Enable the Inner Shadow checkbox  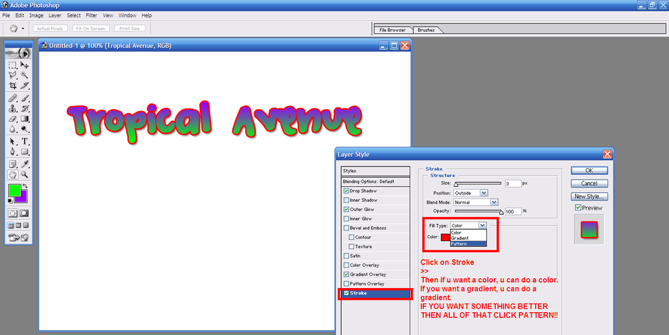click(x=346, y=200)
